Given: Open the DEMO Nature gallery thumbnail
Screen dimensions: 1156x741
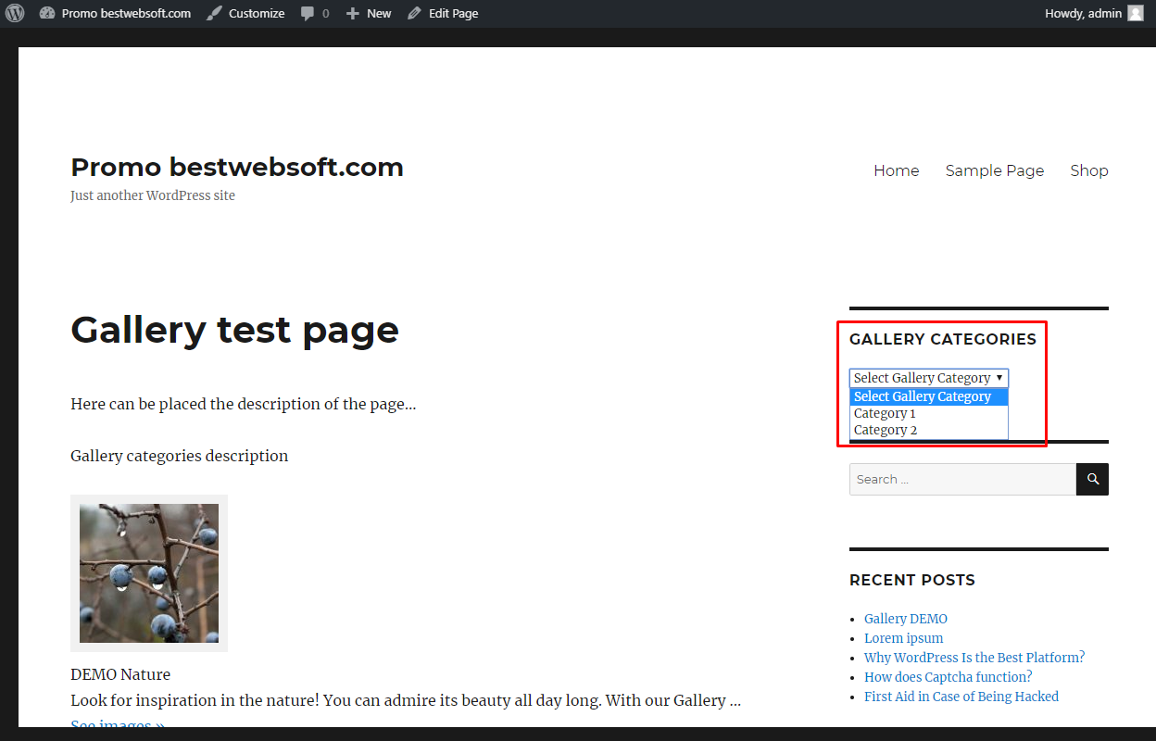Looking at the screenshot, I should 149,573.
